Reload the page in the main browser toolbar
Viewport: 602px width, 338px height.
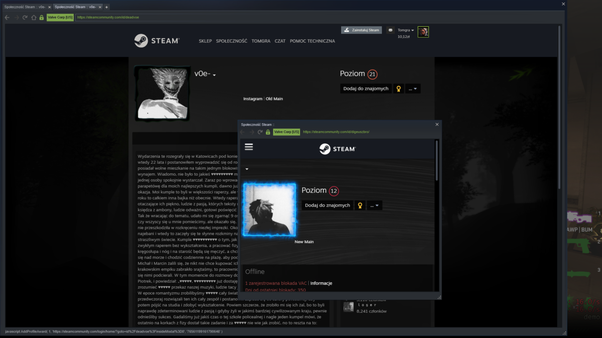pos(25,17)
